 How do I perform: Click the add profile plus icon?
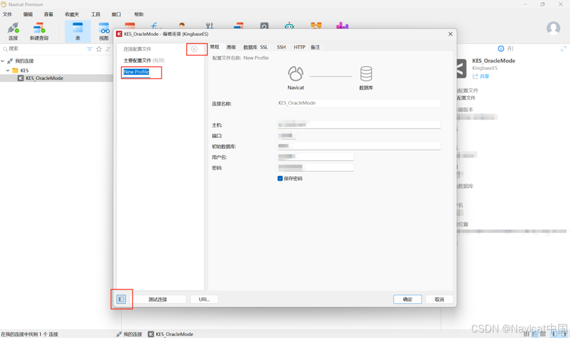[x=195, y=49]
